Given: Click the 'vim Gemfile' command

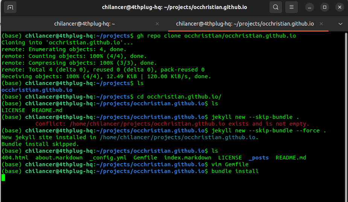Looking at the screenshot, I should tap(230, 164).
